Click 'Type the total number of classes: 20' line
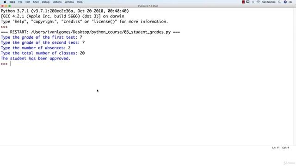 43,53
